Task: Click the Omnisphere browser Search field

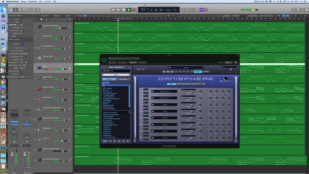Action: click(116, 75)
